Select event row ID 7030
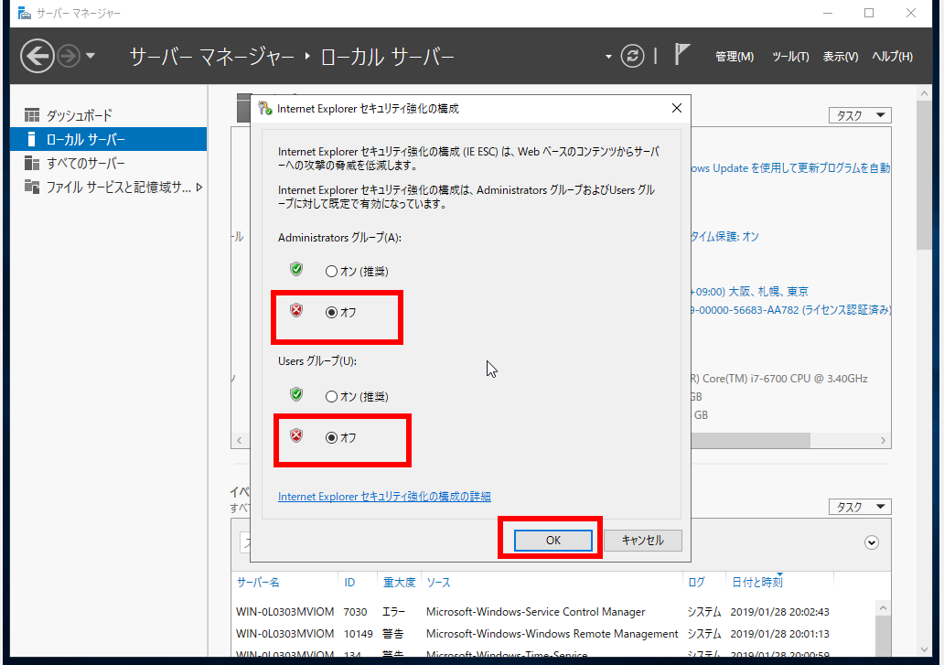The height and width of the screenshot is (665, 944). pyautogui.click(x=554, y=611)
